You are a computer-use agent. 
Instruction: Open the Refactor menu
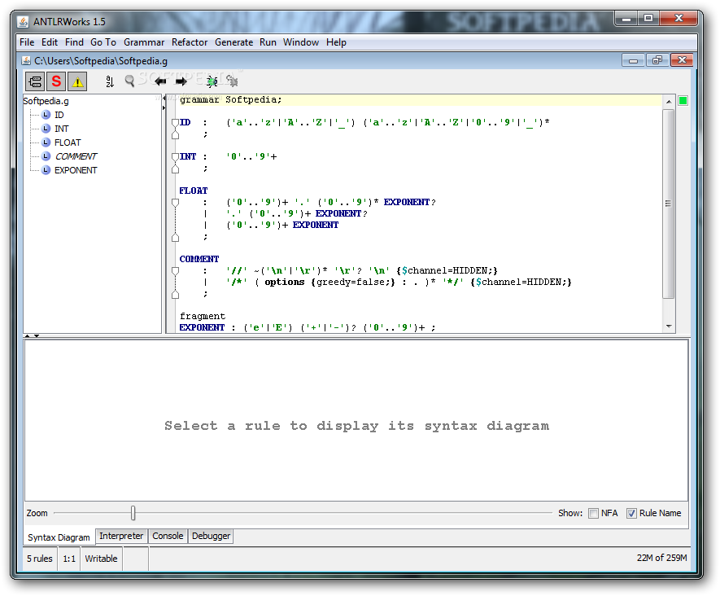pos(190,42)
